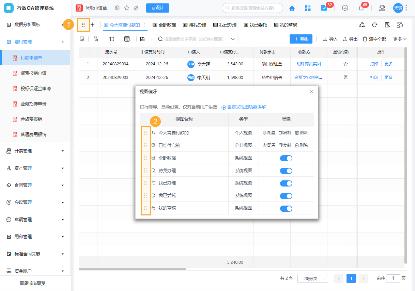Click the home icon in the top bar
The image size is (415, 291).
coord(292,7)
